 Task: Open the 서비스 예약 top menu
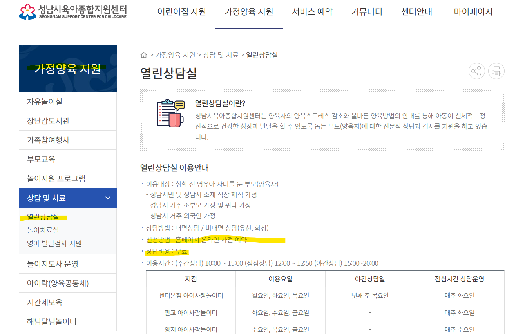pyautogui.click(x=312, y=12)
